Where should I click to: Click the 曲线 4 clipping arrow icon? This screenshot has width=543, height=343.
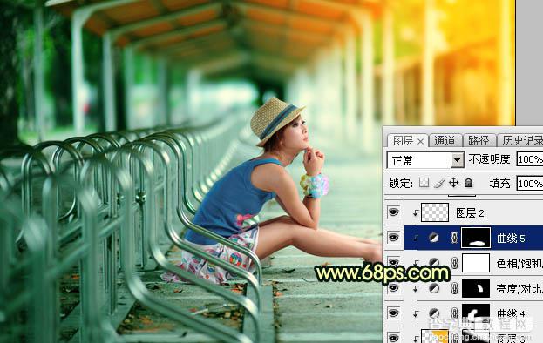click(x=416, y=314)
